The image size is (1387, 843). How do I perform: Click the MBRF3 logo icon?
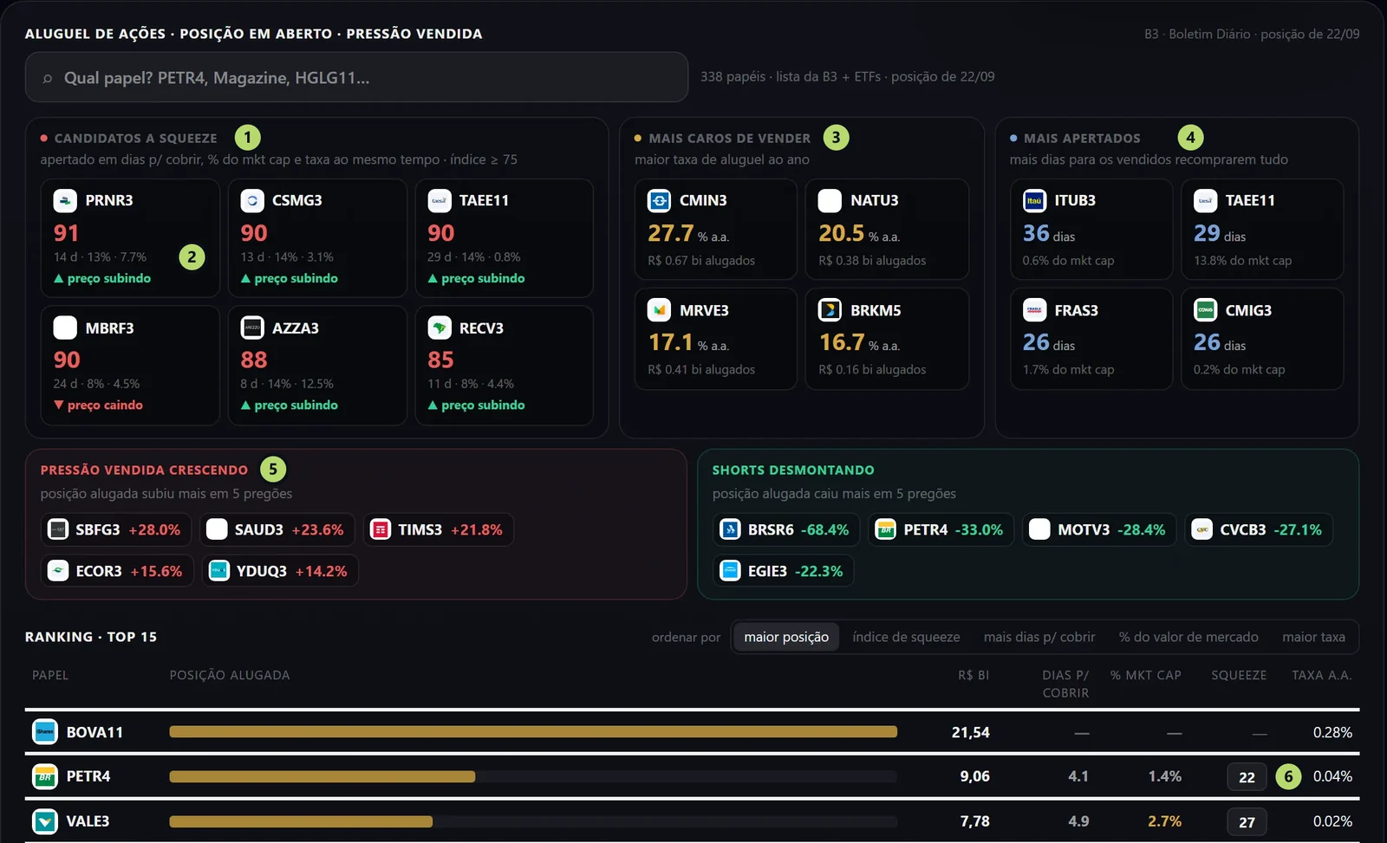[x=65, y=327]
